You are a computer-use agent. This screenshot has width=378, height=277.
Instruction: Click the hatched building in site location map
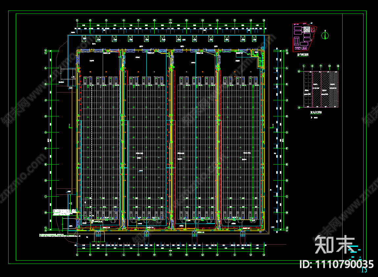[x=306, y=30]
